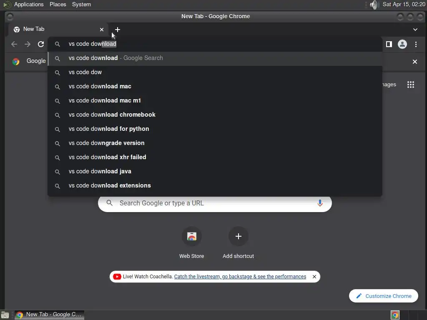Click the 'Search Google or type a URL' box
Image resolution: width=427 pixels, height=320 pixels.
[215, 203]
